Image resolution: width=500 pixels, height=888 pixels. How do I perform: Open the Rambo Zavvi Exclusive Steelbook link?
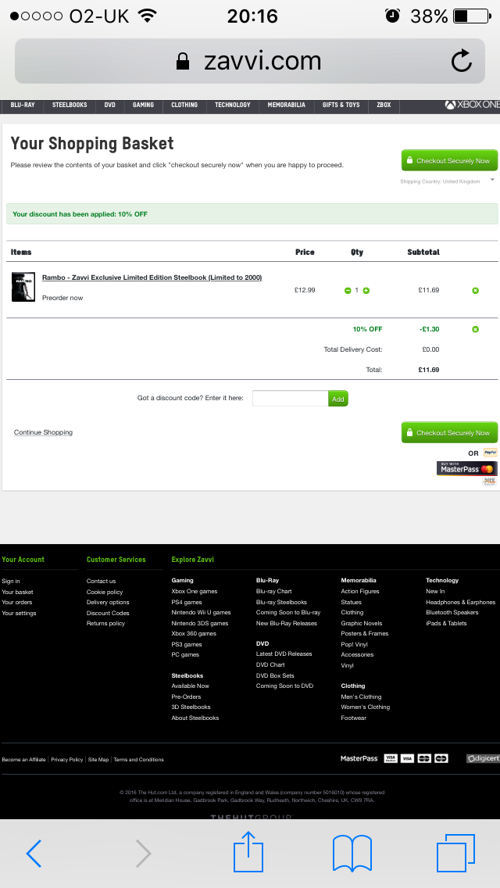pyautogui.click(x=152, y=277)
